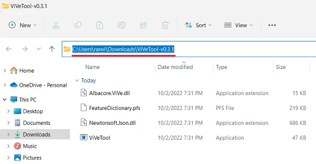Click the 47 KB size cell
316x164 pixels.
pos(299,137)
